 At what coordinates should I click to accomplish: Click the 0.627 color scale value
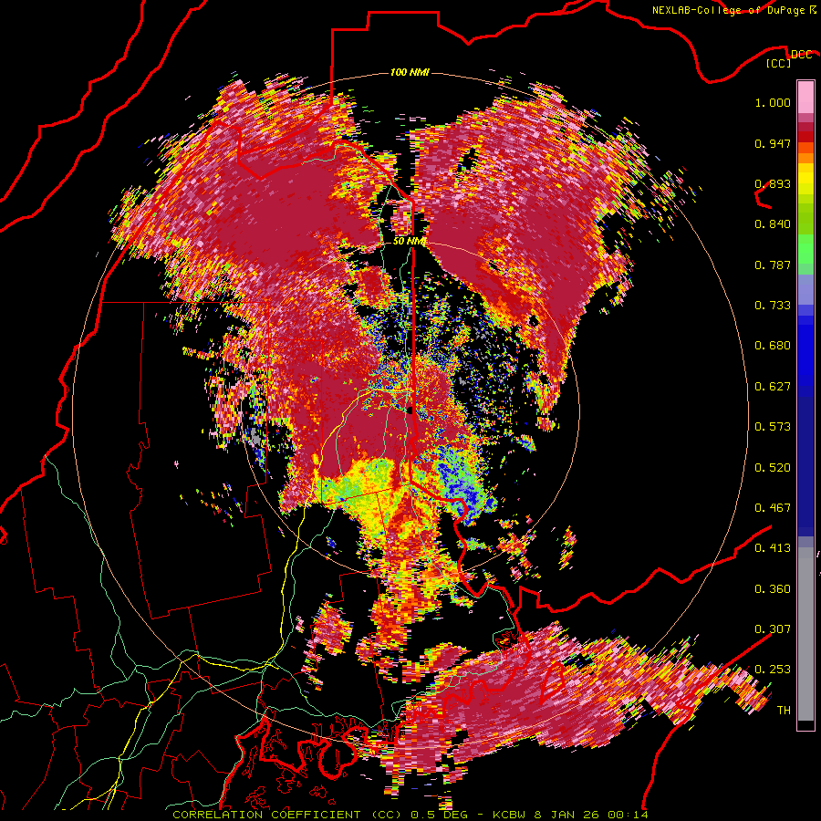tap(773, 387)
